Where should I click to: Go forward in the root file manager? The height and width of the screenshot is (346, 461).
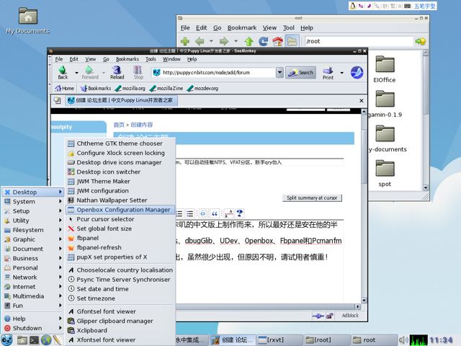pos(224,42)
